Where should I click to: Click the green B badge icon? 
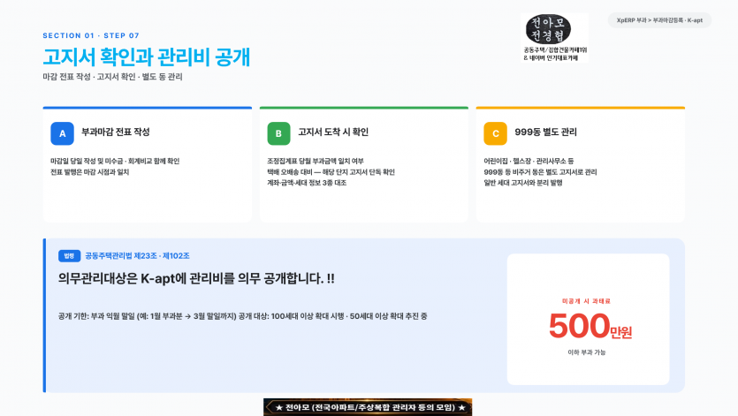(x=278, y=133)
